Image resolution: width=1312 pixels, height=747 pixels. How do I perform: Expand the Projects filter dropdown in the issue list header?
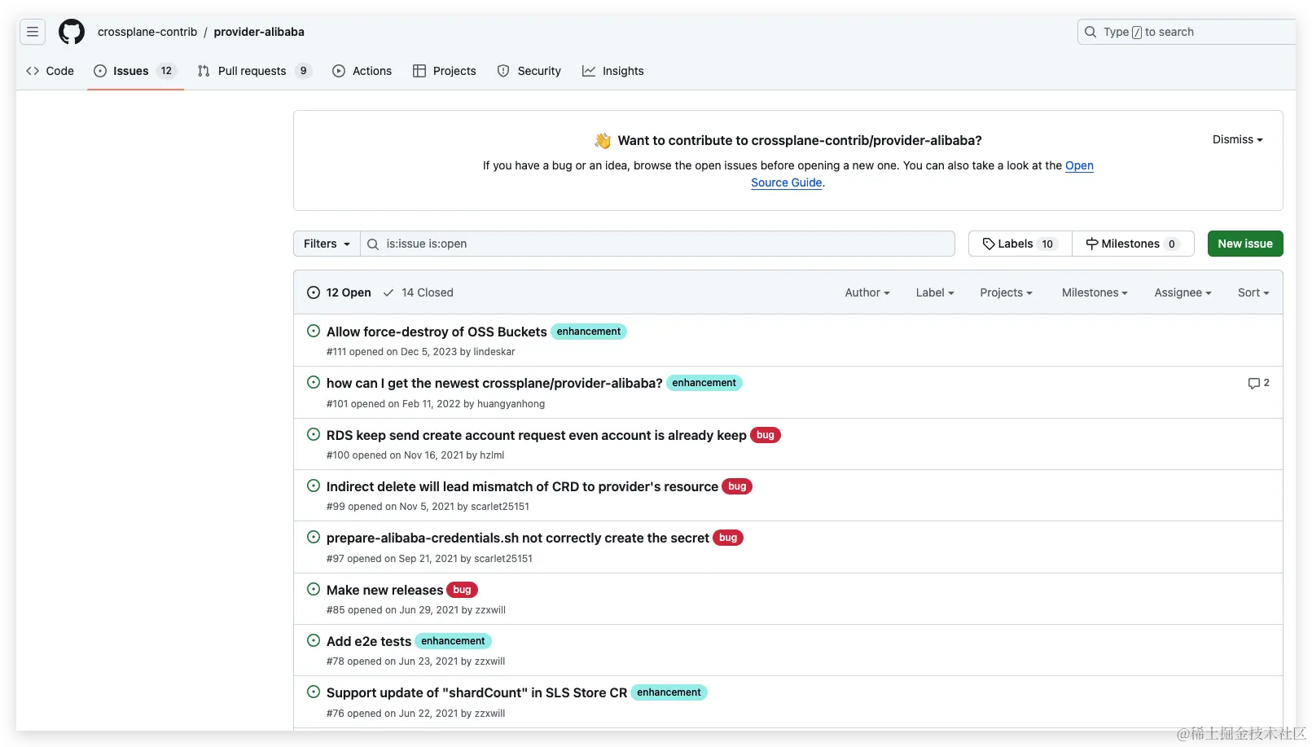(1007, 292)
